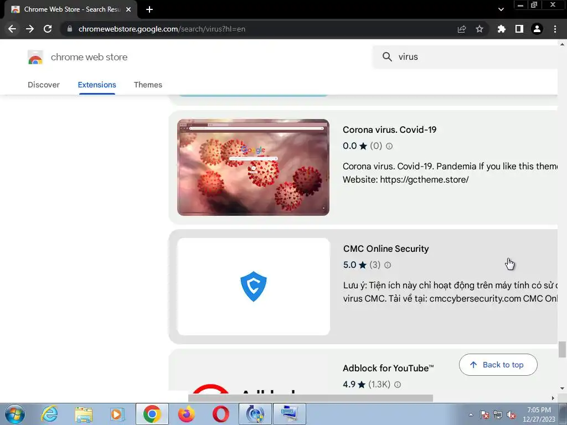This screenshot has height=425, width=567.
Task: Click the info icon next to 0.0 rating
Action: (389, 146)
